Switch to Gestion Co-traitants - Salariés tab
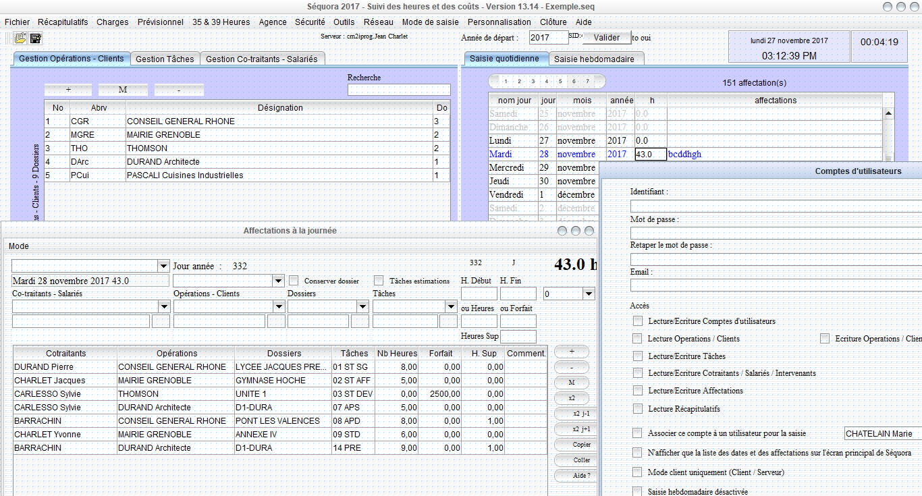Screen dimensions: 922x496 [x=262, y=59]
